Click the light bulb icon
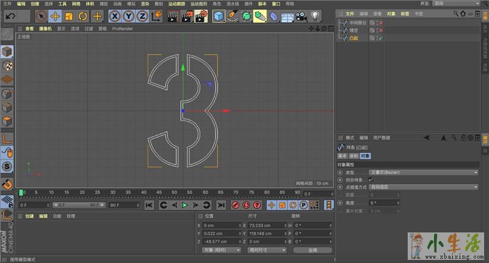This screenshot has width=489, height=263. [x=315, y=16]
